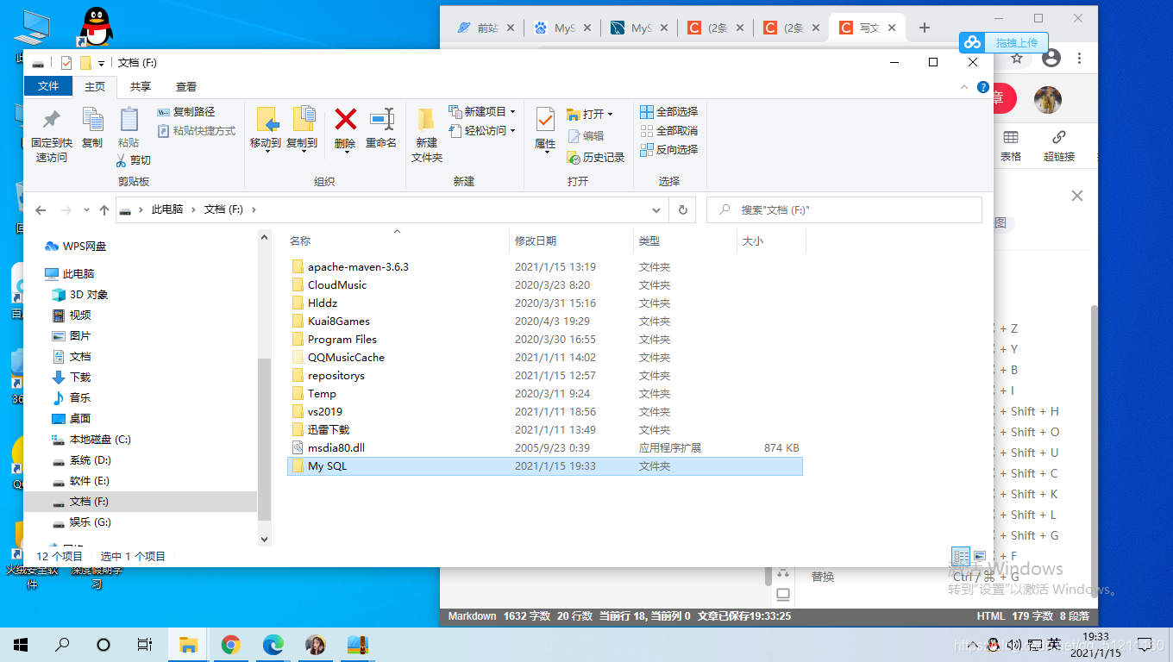Click Select none (全部取消)
1173x662 pixels.
click(x=669, y=131)
